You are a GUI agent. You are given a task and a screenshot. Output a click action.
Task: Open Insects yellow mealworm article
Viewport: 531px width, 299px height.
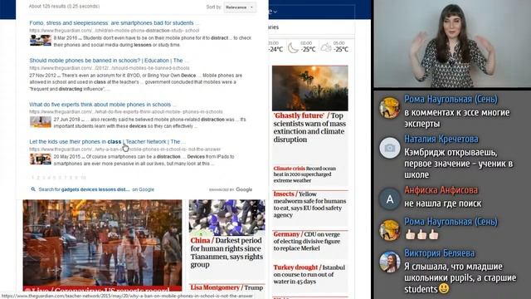pos(309,204)
